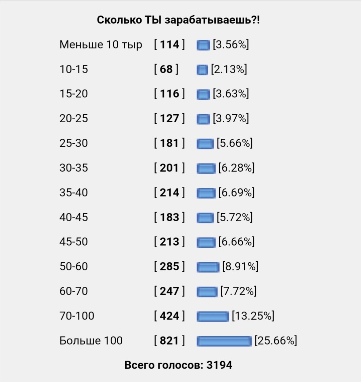
Task: Click the blue bar for 2.13%
Action: (202, 70)
